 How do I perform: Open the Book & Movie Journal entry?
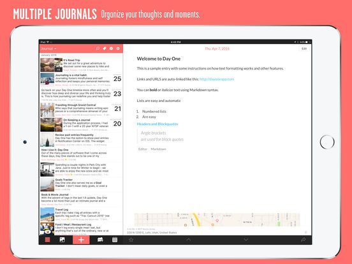click(81, 199)
